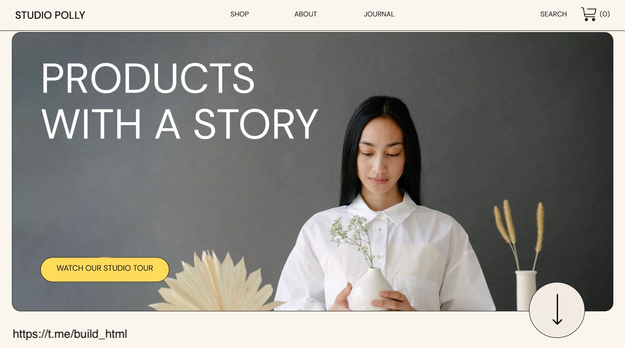Click the PRODUCTS headline word

[148, 79]
